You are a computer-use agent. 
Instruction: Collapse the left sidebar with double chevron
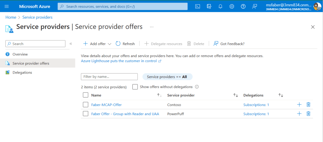(71, 44)
